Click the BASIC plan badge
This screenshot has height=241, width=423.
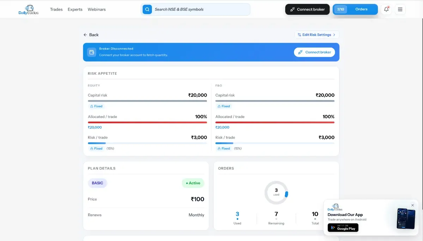[97, 183]
